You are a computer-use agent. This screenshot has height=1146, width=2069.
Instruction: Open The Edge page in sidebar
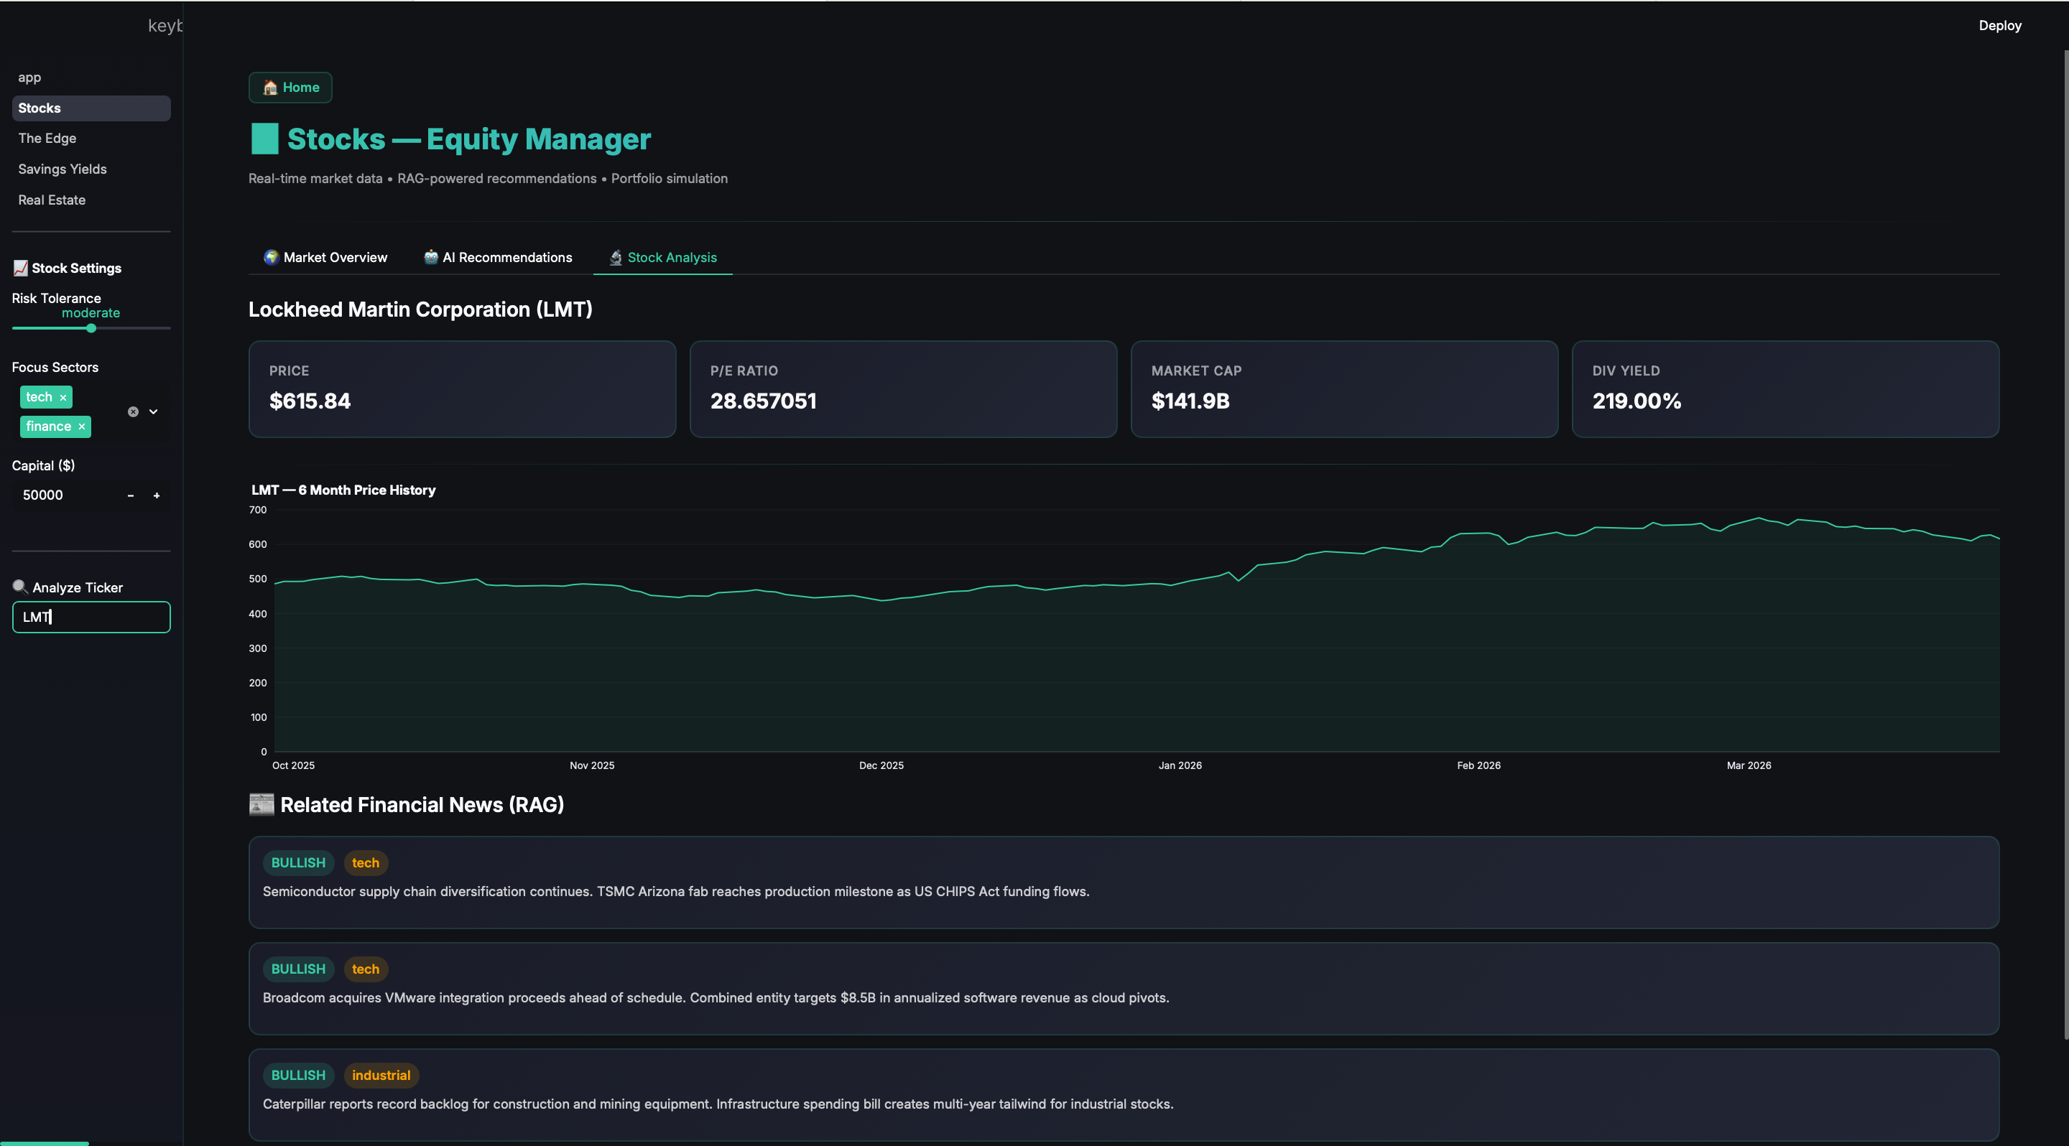(x=47, y=138)
